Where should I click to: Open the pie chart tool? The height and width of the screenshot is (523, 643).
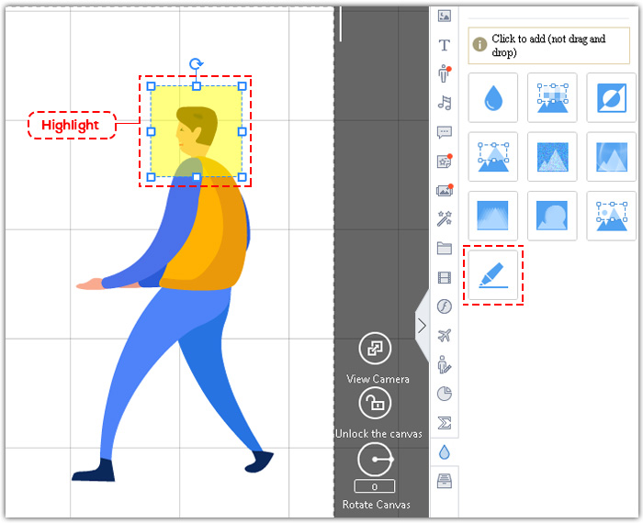point(445,394)
